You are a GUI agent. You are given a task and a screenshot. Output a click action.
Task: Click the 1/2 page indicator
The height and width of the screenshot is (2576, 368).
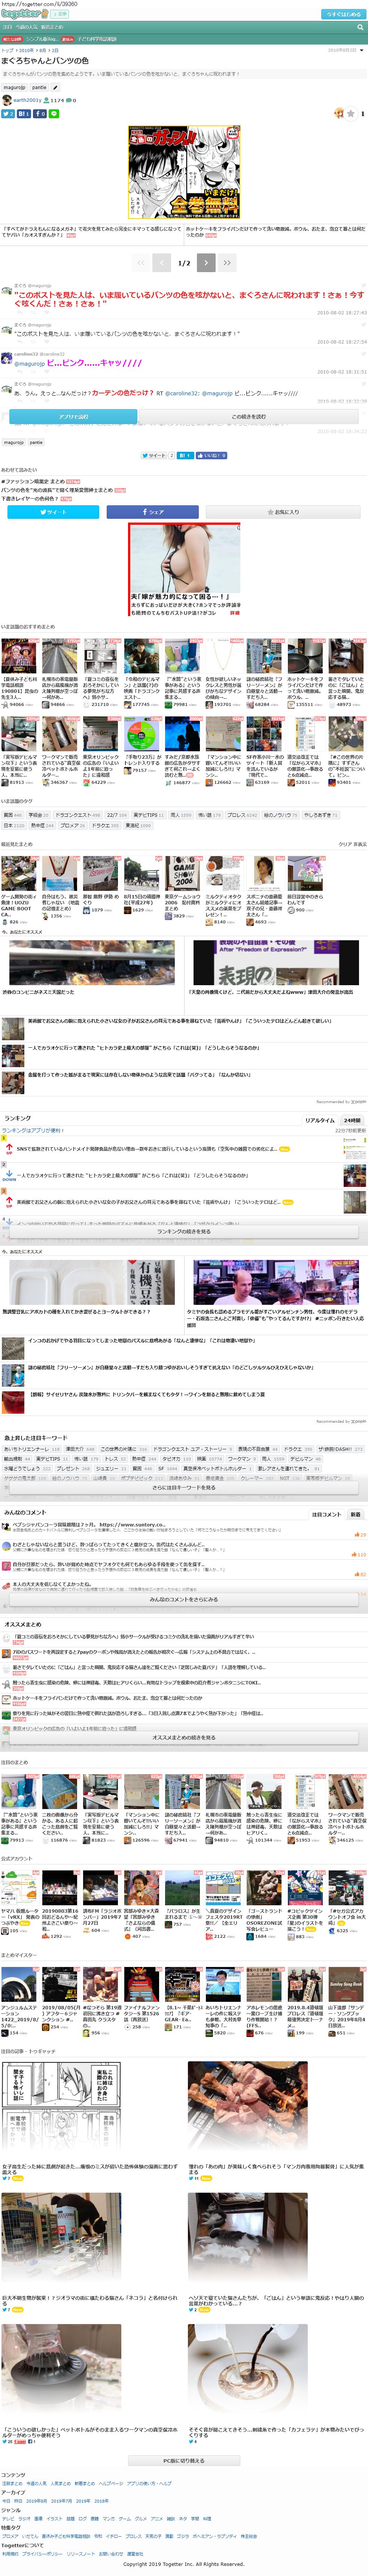(184, 263)
